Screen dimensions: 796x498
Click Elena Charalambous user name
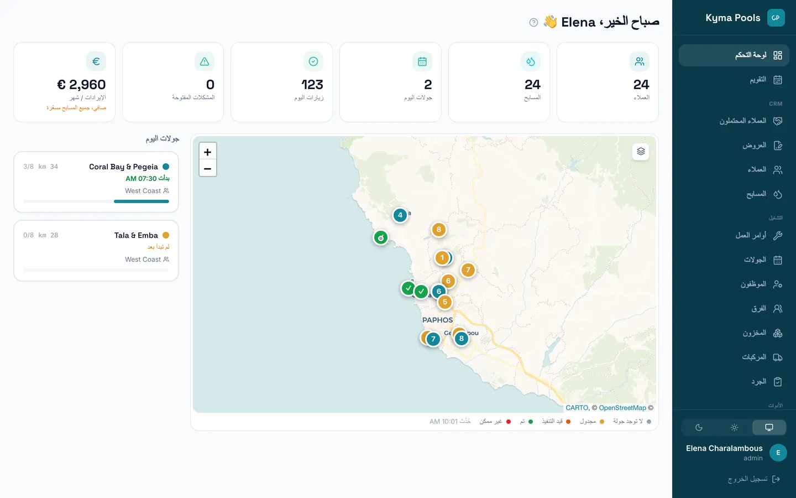[x=724, y=448]
